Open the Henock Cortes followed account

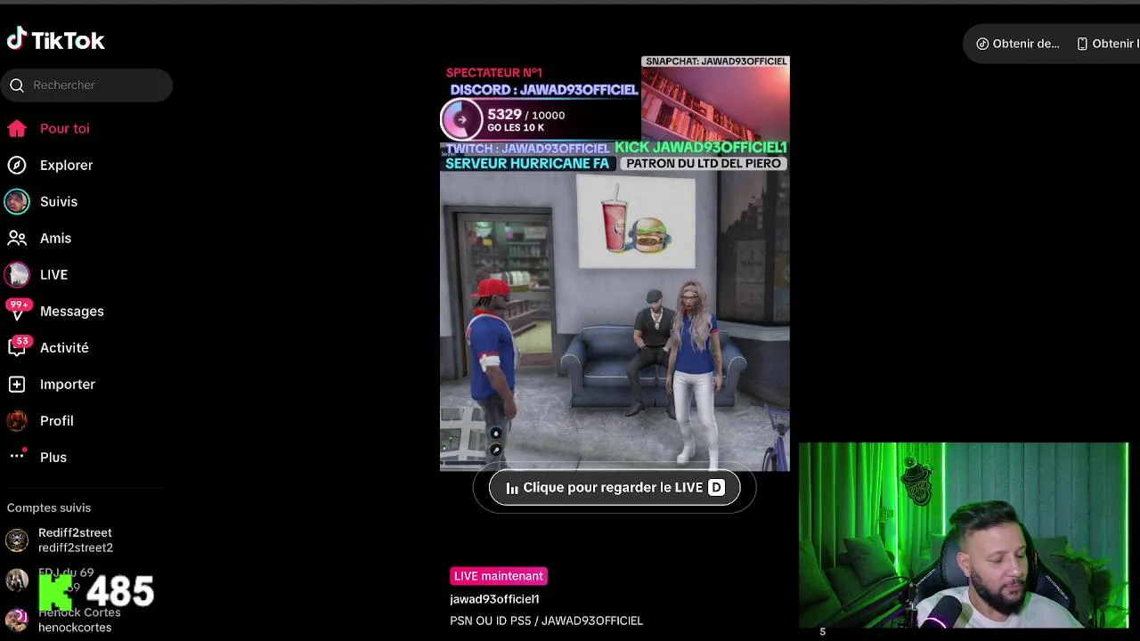tap(78, 620)
